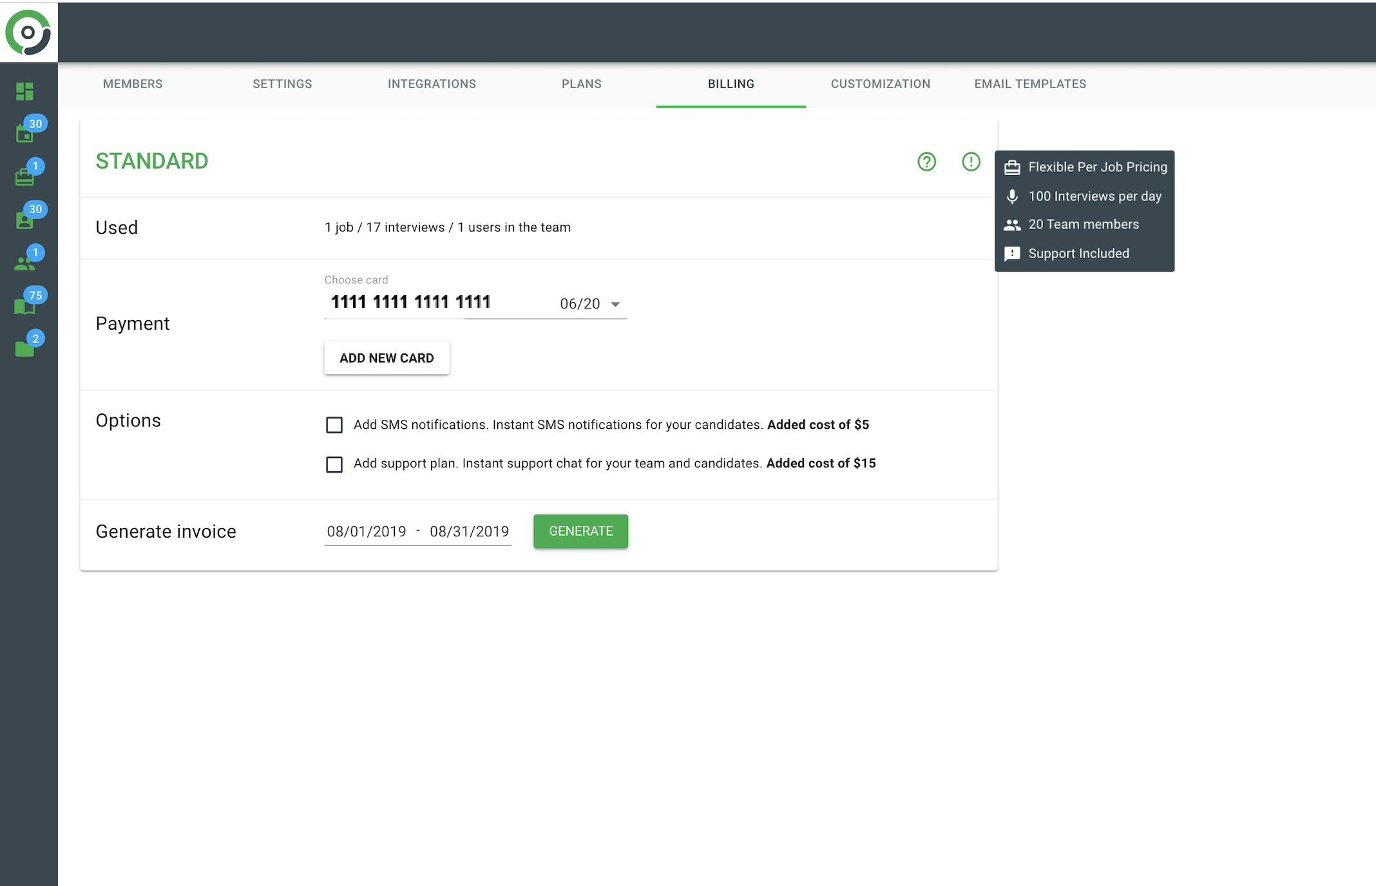This screenshot has height=886, width=1376.
Task: Expand the Choose card dropdown arrow
Action: (x=615, y=304)
